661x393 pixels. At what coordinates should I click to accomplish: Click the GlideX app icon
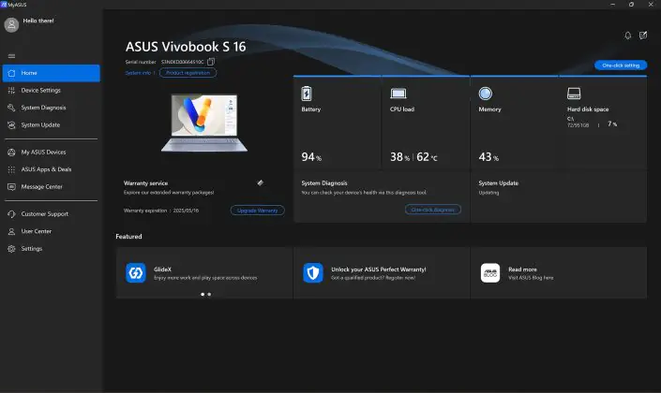[x=136, y=273]
